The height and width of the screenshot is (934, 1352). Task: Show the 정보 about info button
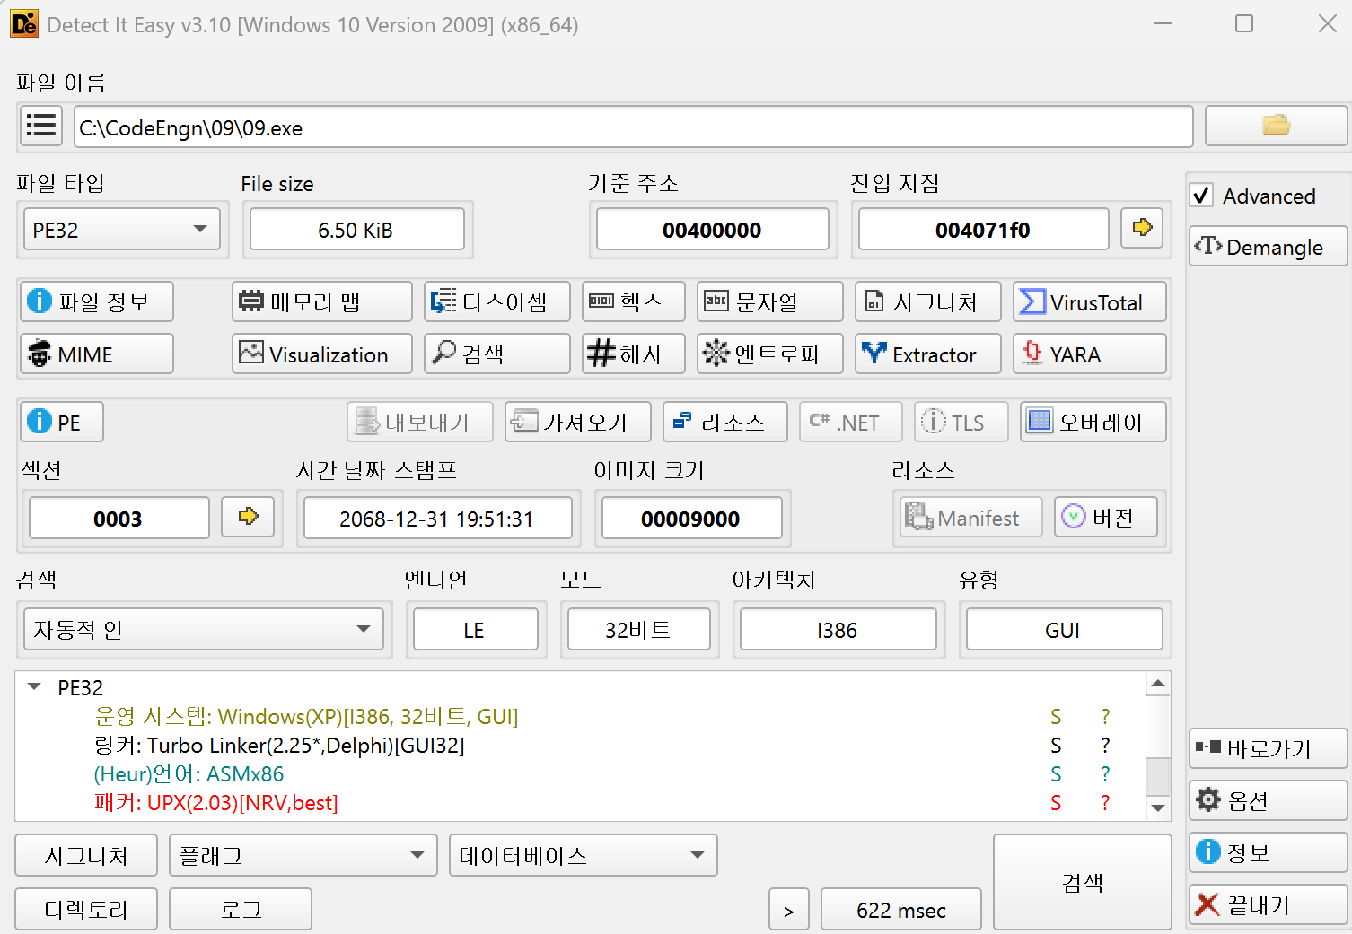(1269, 852)
